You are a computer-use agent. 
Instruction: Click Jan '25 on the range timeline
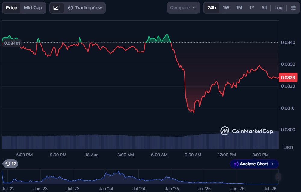pos(172,189)
